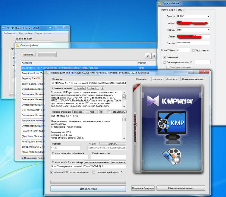
Task: Click the Заменить screenshot button
Action: (171, 79)
